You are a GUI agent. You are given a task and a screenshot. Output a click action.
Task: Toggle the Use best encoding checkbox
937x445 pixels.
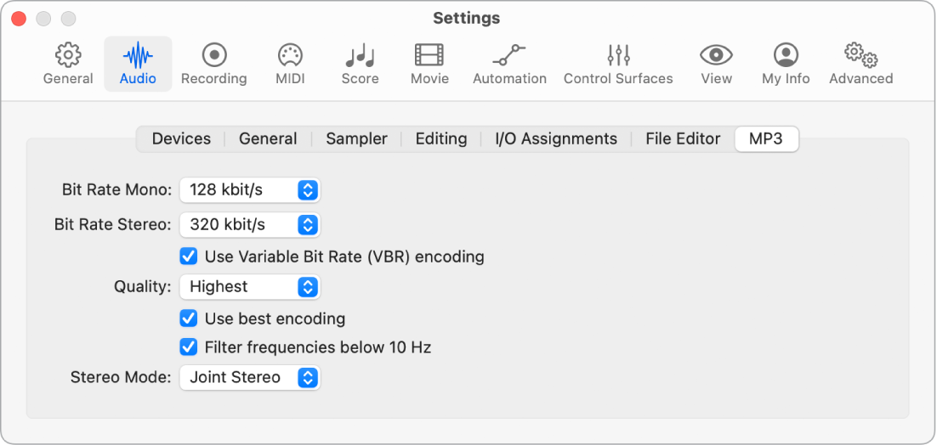click(189, 318)
